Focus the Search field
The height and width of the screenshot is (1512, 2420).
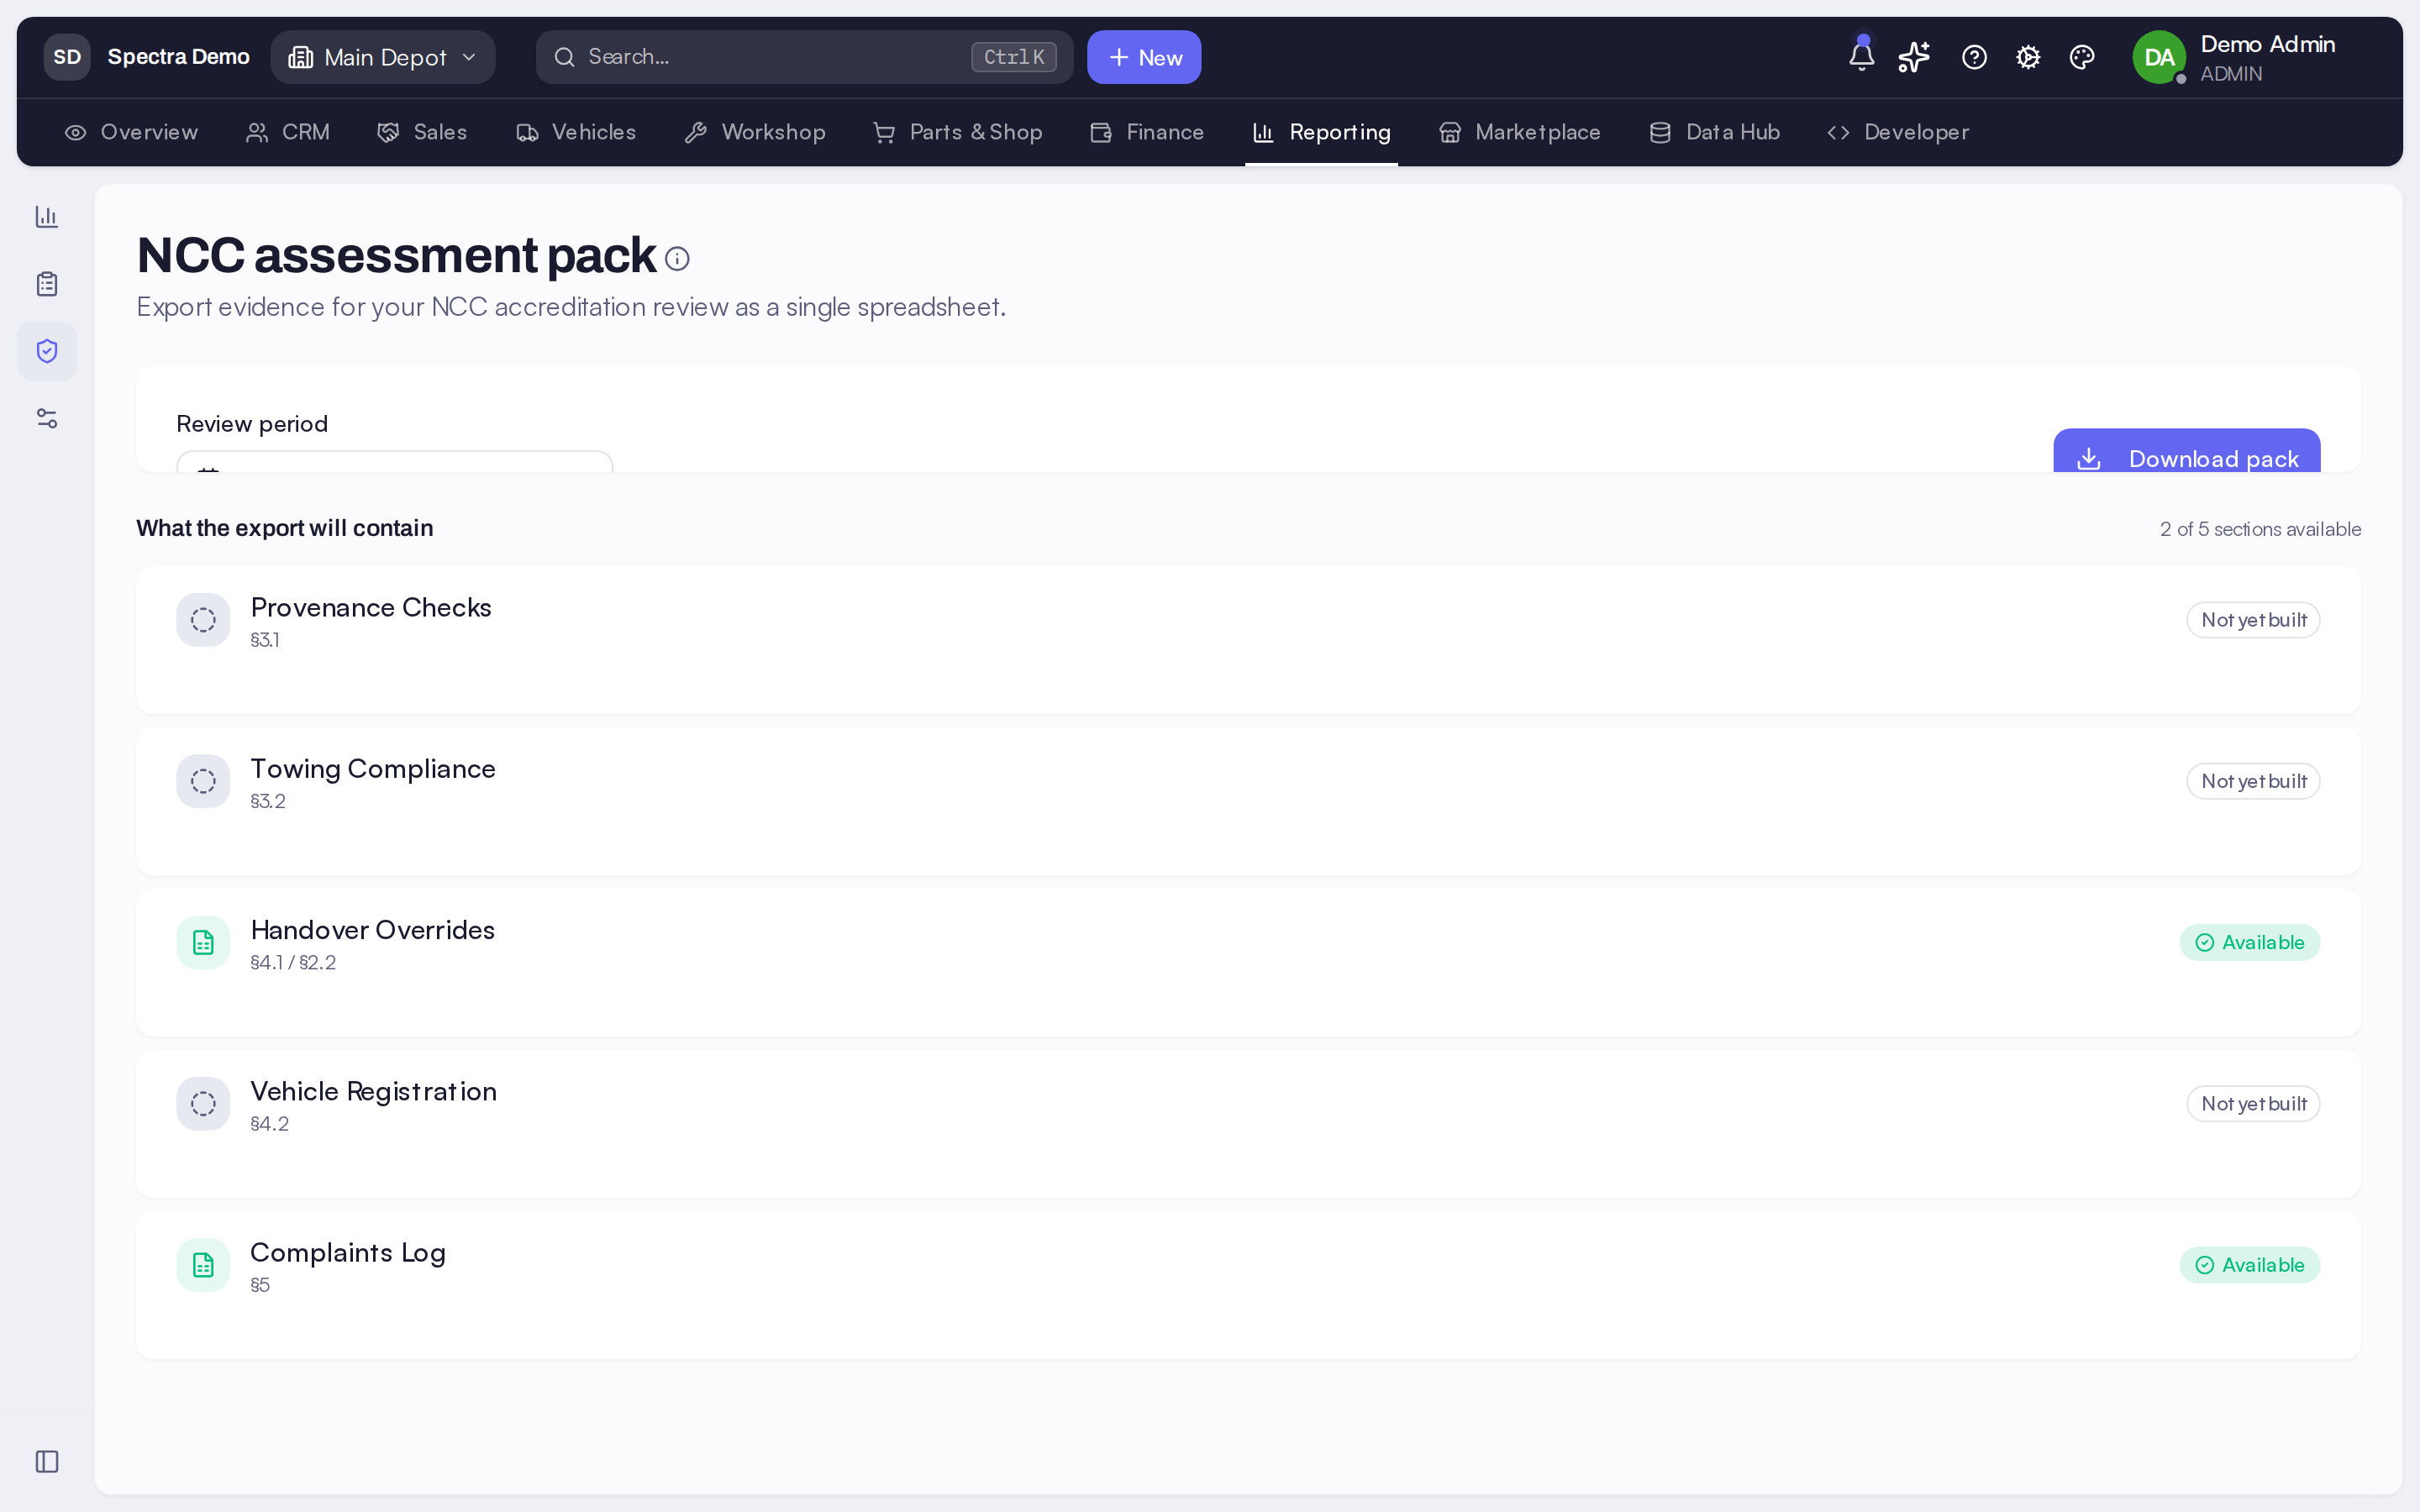tap(804, 57)
